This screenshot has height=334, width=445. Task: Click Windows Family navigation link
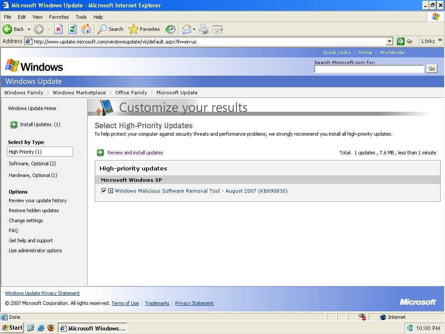coord(23,93)
